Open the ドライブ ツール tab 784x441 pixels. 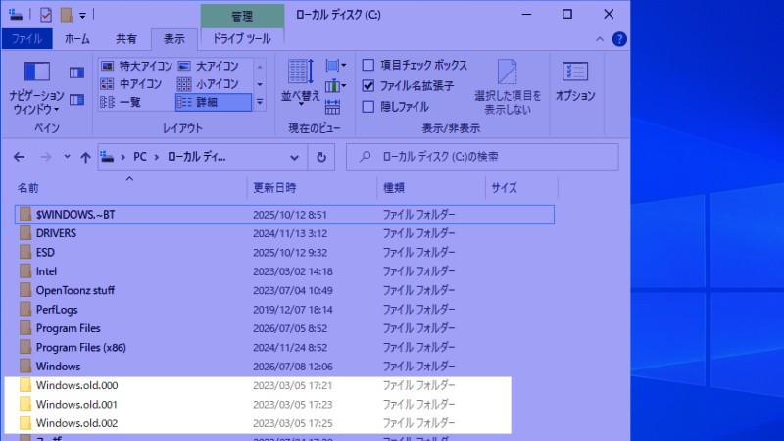[242, 39]
